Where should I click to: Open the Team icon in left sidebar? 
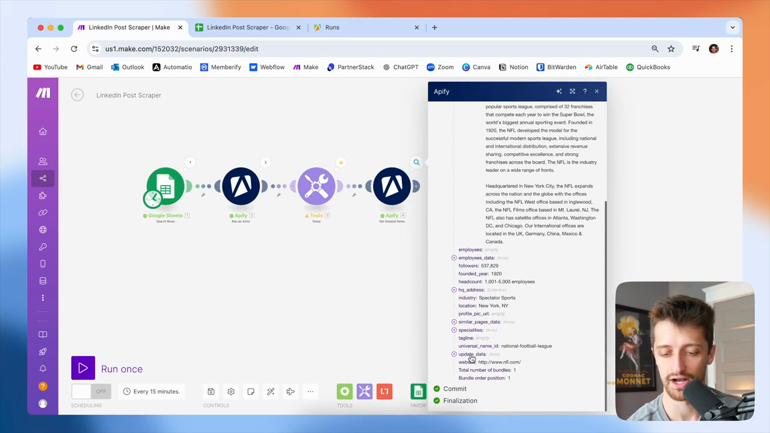[x=43, y=161]
